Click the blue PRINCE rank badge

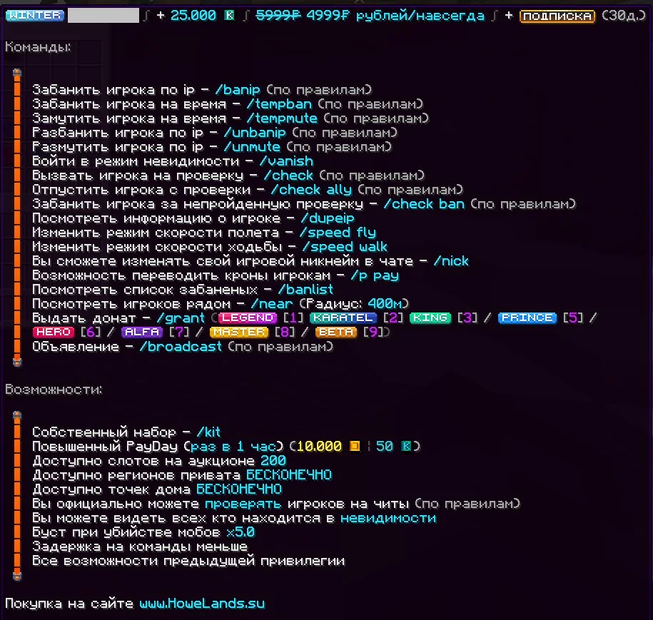pyautogui.click(x=527, y=317)
